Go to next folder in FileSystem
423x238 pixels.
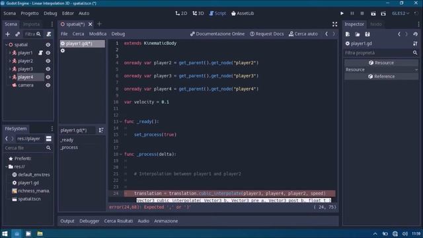tap(12, 139)
